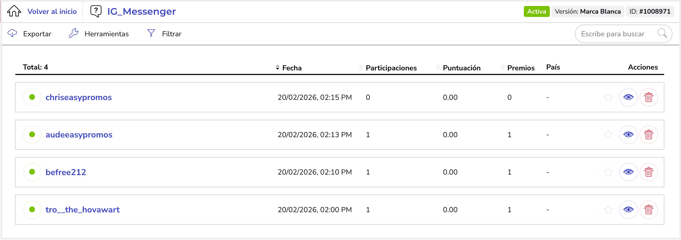Image resolution: width=681 pixels, height=240 pixels.
Task: Click trash icon for audeeasypromos row
Action: point(649,135)
